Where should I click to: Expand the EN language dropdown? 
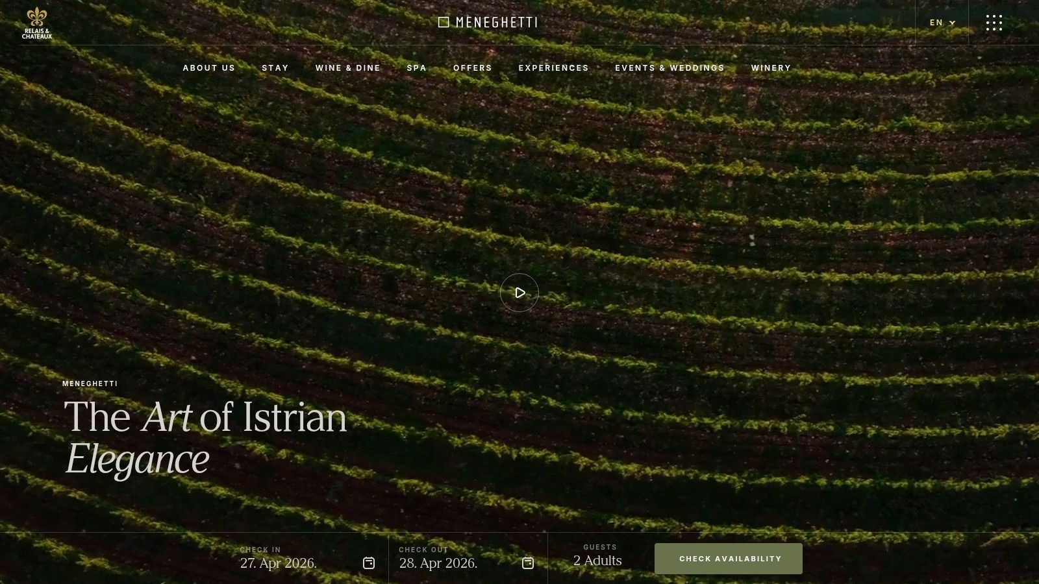pyautogui.click(x=942, y=23)
